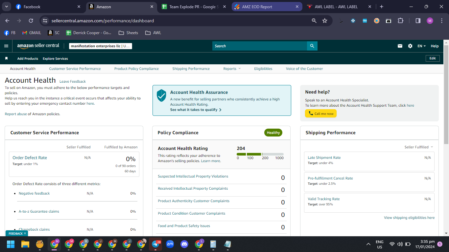Screen dimensions: 449x252
Task: Open the Late Shipment Rate link
Action: [324, 157]
